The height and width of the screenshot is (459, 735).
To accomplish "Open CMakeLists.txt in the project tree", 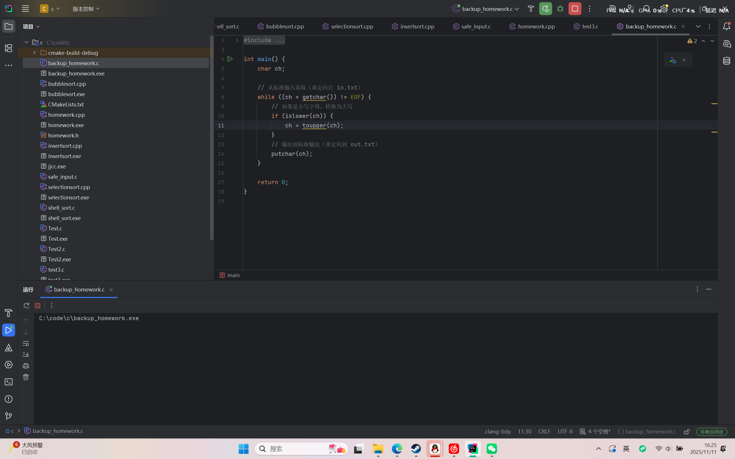I will tap(66, 104).
